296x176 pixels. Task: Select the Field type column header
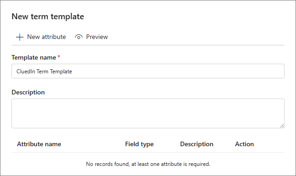139,144
